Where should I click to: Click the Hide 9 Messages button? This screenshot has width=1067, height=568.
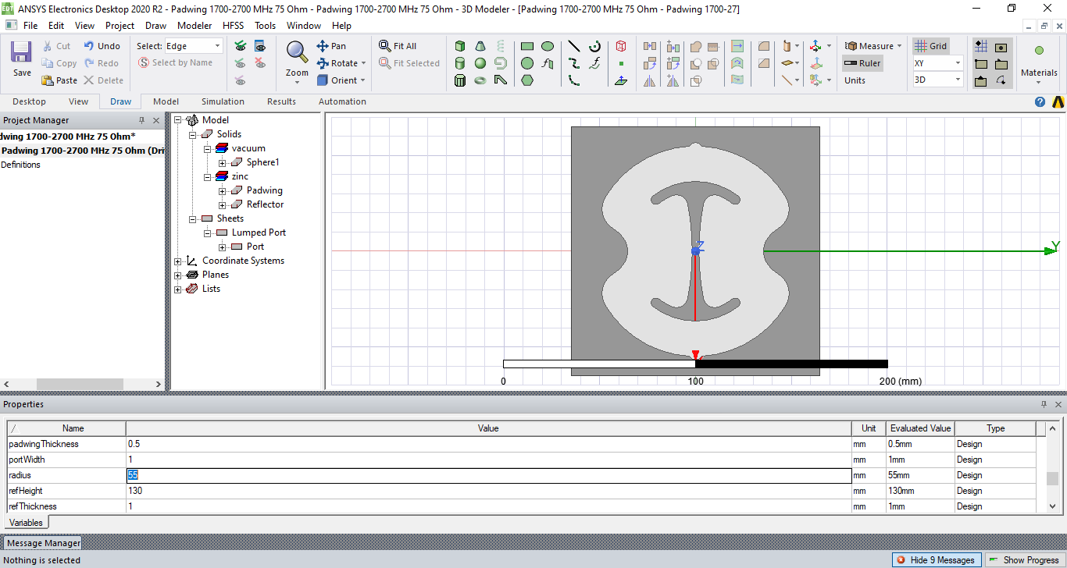(x=936, y=559)
